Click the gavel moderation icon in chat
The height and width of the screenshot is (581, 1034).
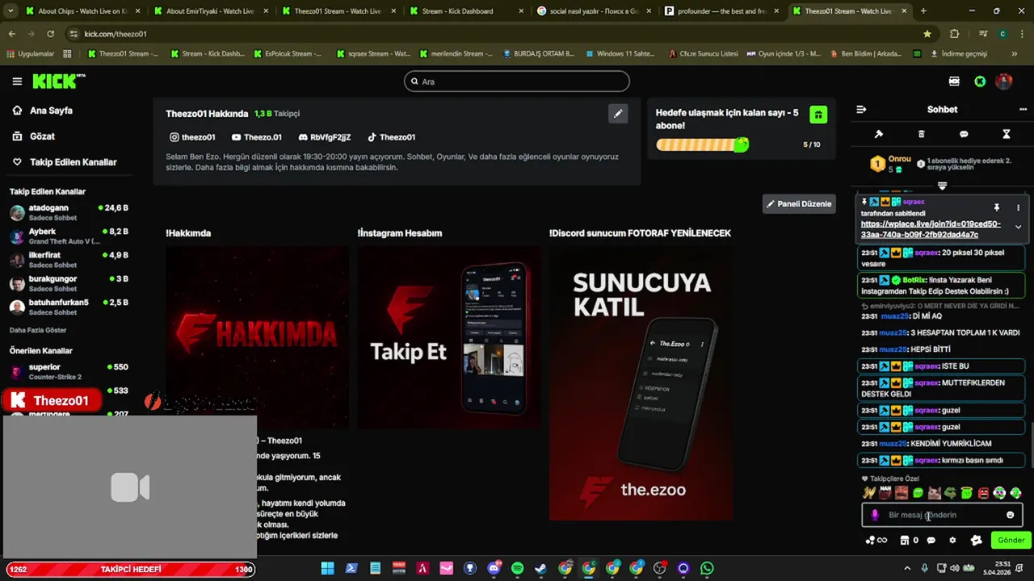[879, 134]
